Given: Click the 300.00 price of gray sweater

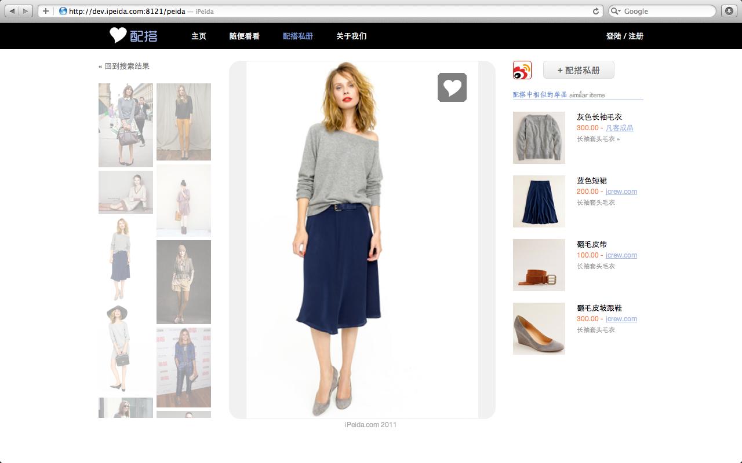Looking at the screenshot, I should 587,128.
